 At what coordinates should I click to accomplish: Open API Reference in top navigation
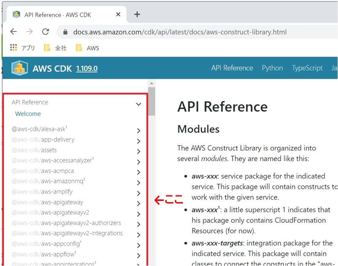coord(232,68)
